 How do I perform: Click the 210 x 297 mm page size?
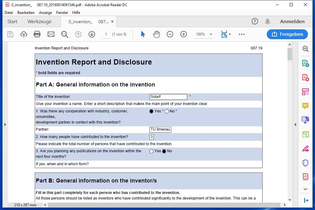point(25,205)
